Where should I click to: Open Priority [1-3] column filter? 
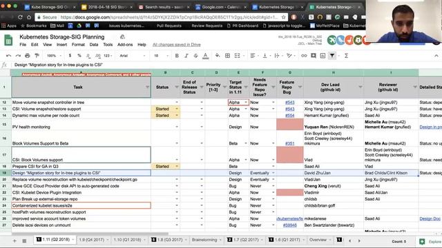coord(224,87)
